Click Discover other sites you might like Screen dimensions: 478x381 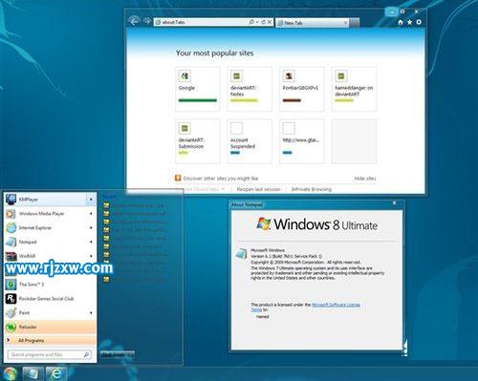coord(221,179)
